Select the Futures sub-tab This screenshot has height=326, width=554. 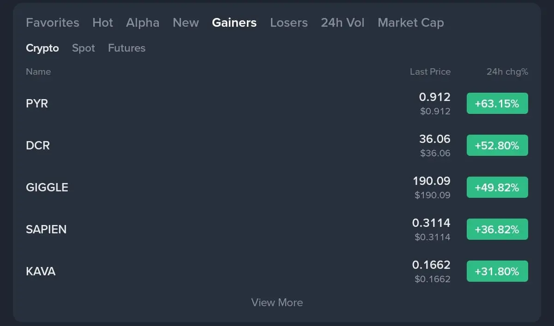(126, 48)
